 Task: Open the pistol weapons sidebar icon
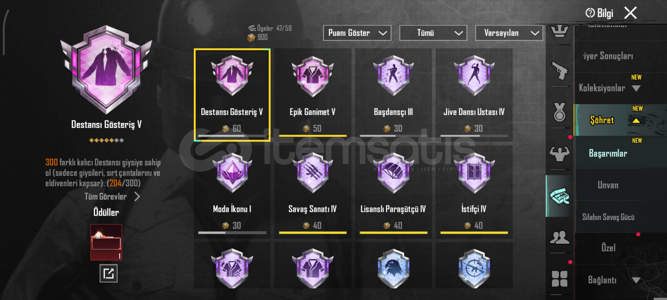pyautogui.click(x=559, y=71)
